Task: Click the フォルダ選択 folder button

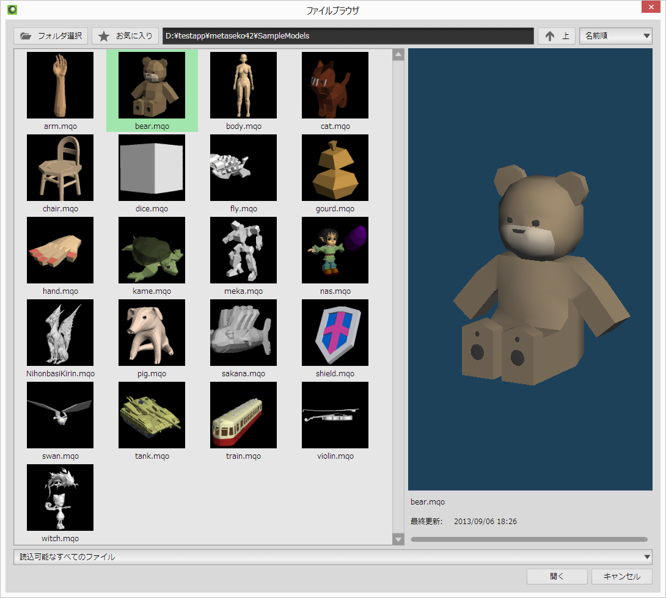Action: click(51, 36)
